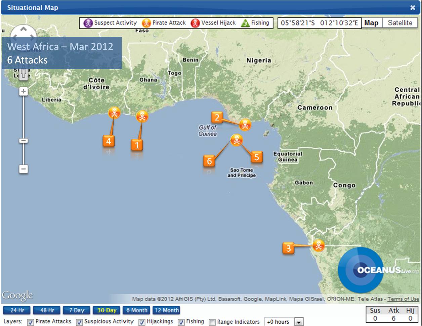Switch to Satellite view
Image resolution: width=422 pixels, height=326 pixels.
(400, 23)
